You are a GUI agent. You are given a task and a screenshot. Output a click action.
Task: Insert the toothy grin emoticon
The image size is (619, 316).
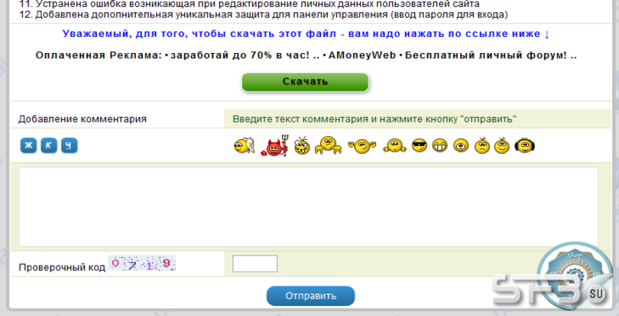click(440, 146)
